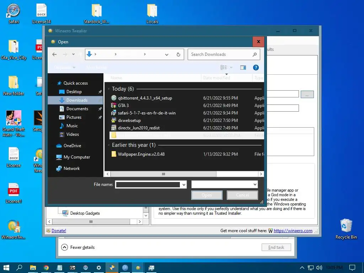This screenshot has width=364, height=273.
Task: Open help with the question mark icon
Action: [256, 68]
